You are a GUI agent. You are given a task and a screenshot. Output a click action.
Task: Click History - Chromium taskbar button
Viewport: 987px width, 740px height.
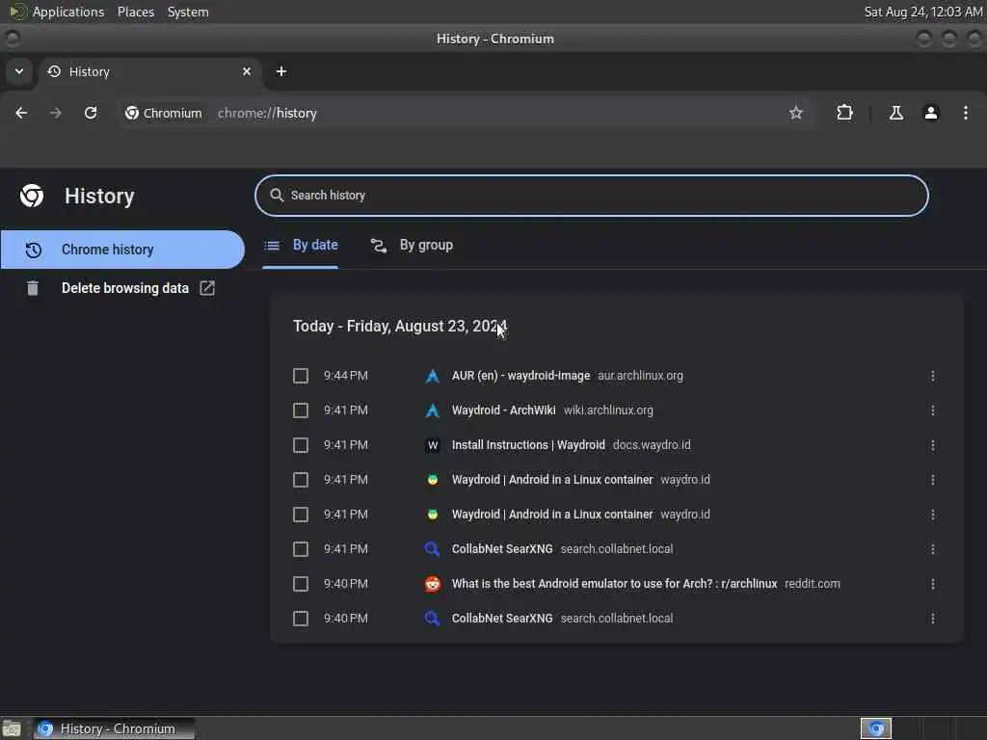pyautogui.click(x=114, y=728)
